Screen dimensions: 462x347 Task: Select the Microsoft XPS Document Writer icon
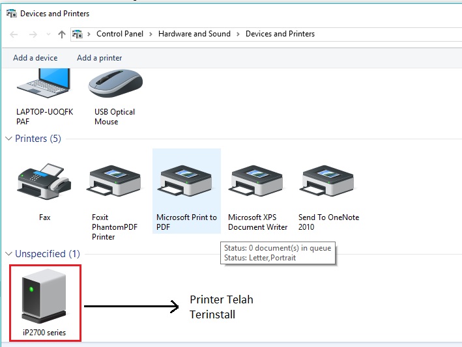coord(256,181)
